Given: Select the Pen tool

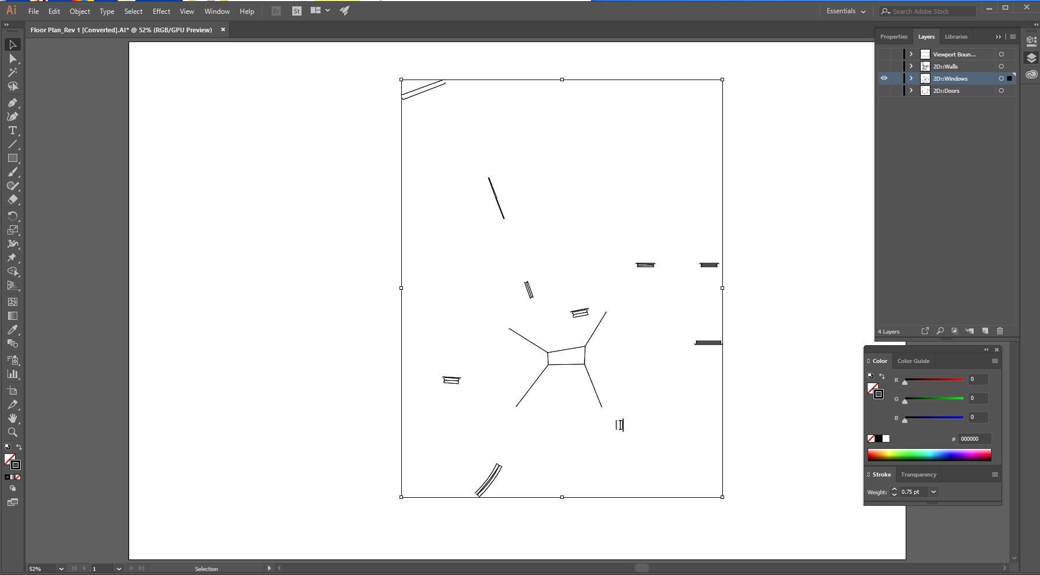Looking at the screenshot, I should [x=13, y=103].
